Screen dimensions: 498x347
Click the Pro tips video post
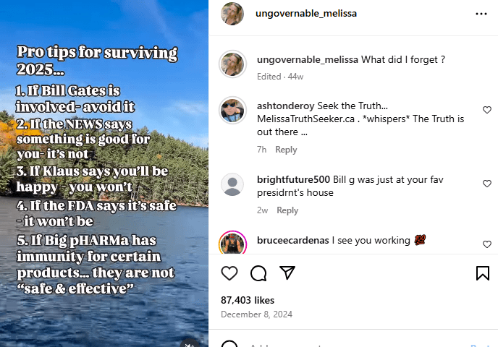point(104,173)
